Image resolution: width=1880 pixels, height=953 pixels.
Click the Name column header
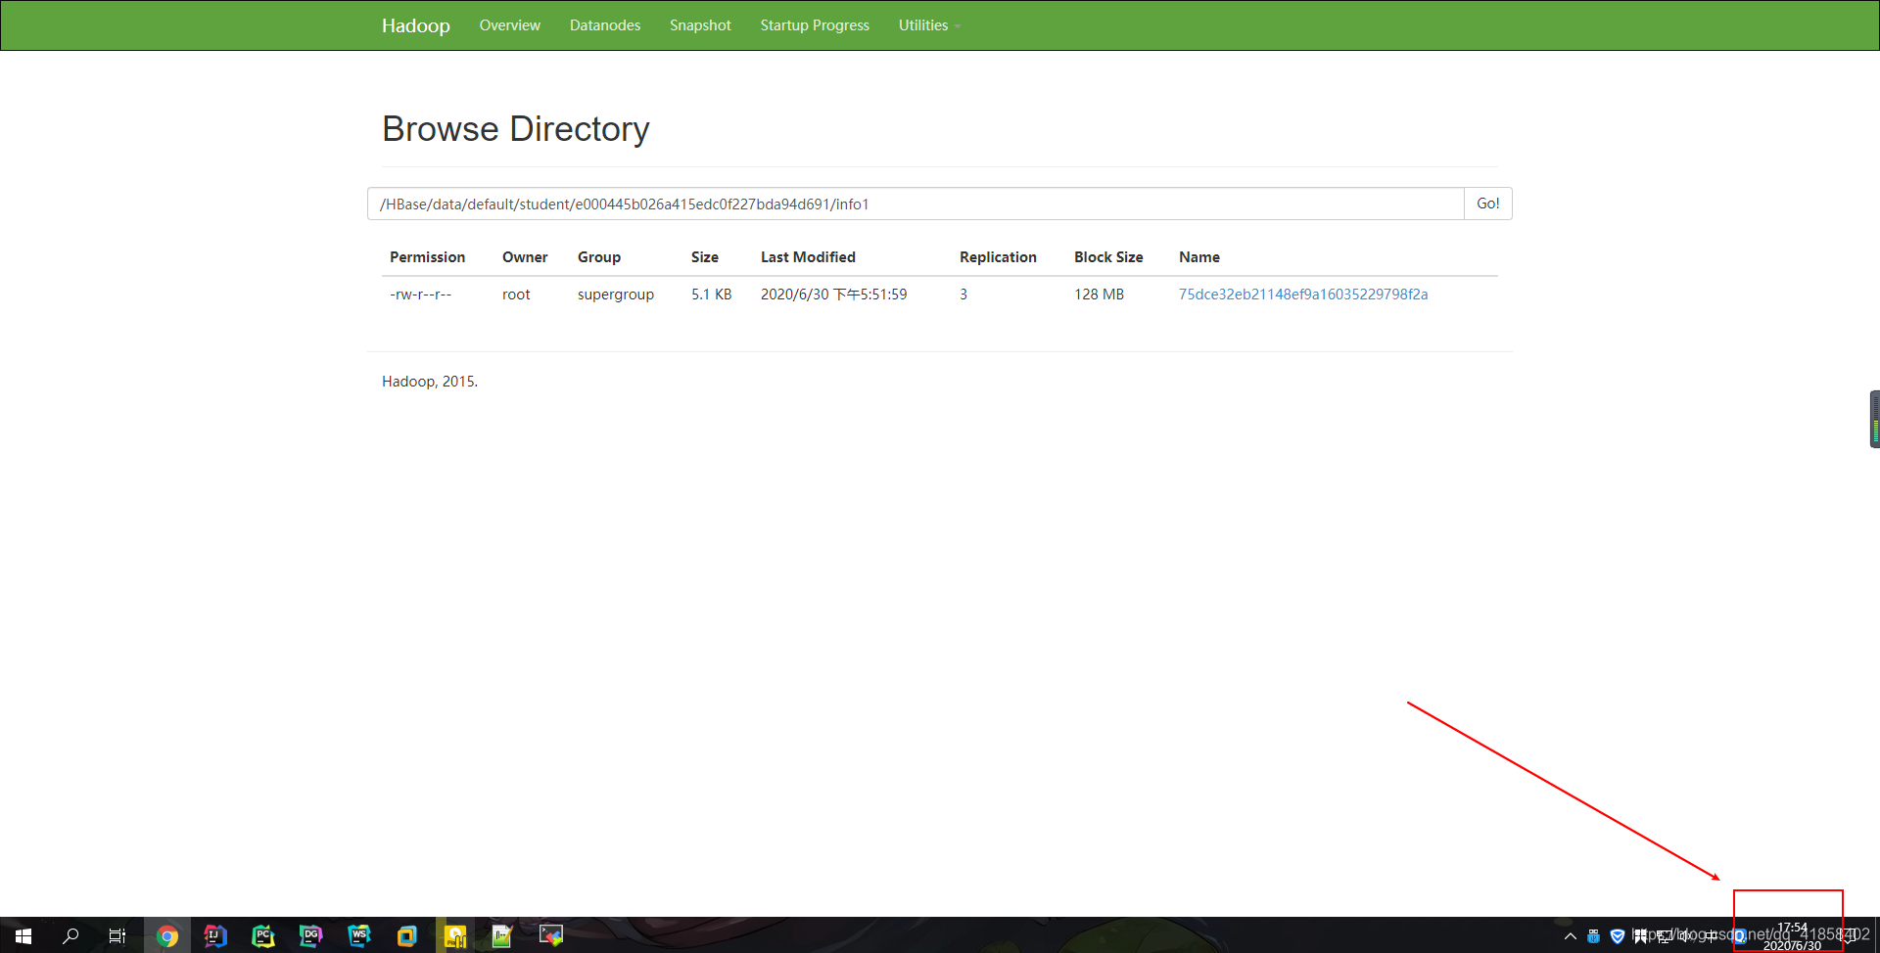coord(1199,257)
